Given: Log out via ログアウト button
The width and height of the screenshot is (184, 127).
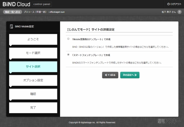Looking at the screenshot, I should [174, 4].
